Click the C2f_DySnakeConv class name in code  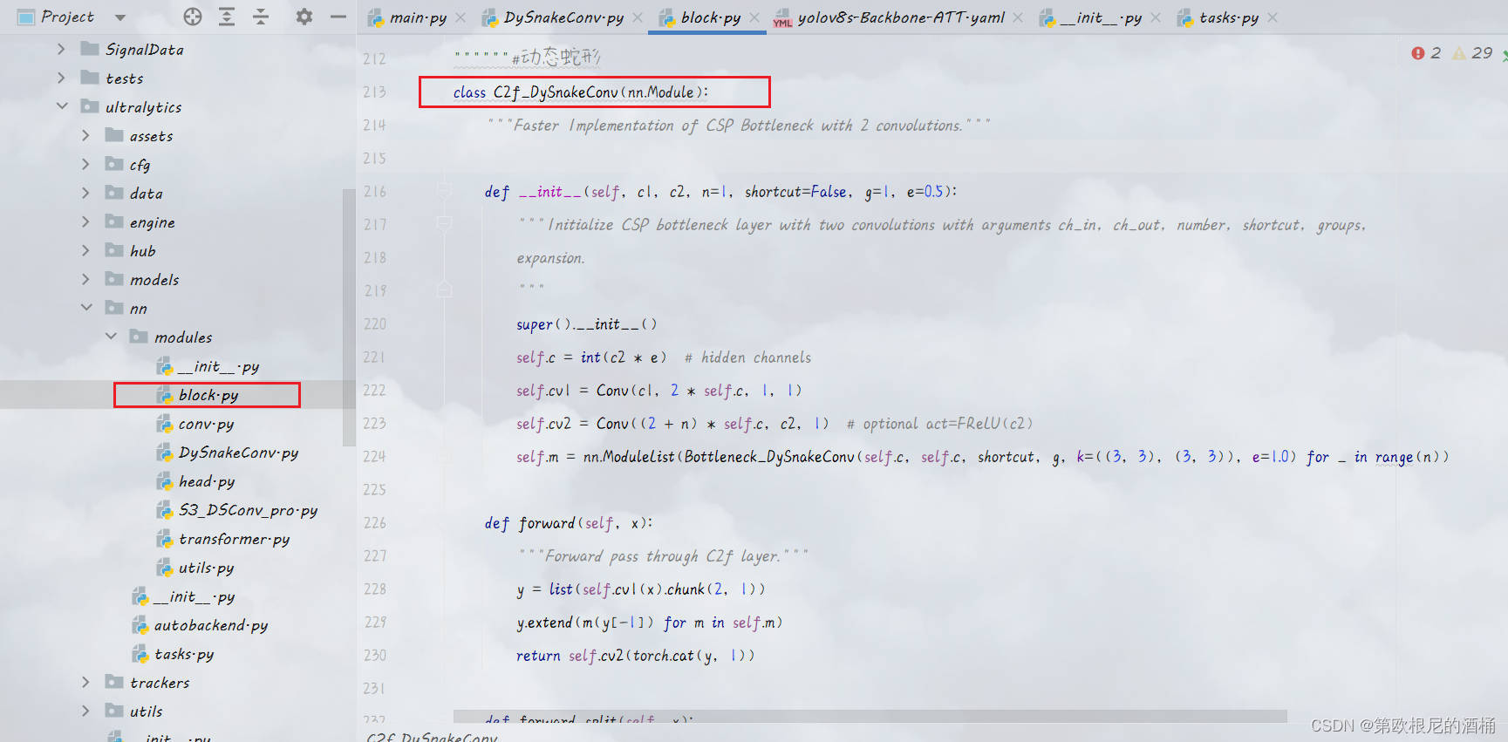[556, 92]
